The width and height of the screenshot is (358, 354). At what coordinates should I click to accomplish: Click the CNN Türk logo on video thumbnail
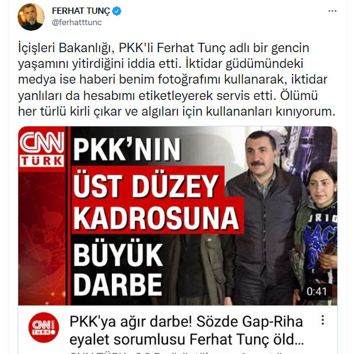tap(42, 149)
